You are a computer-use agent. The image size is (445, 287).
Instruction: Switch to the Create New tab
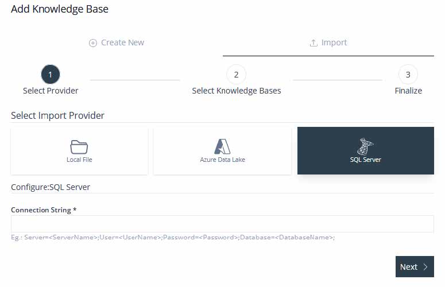(117, 42)
